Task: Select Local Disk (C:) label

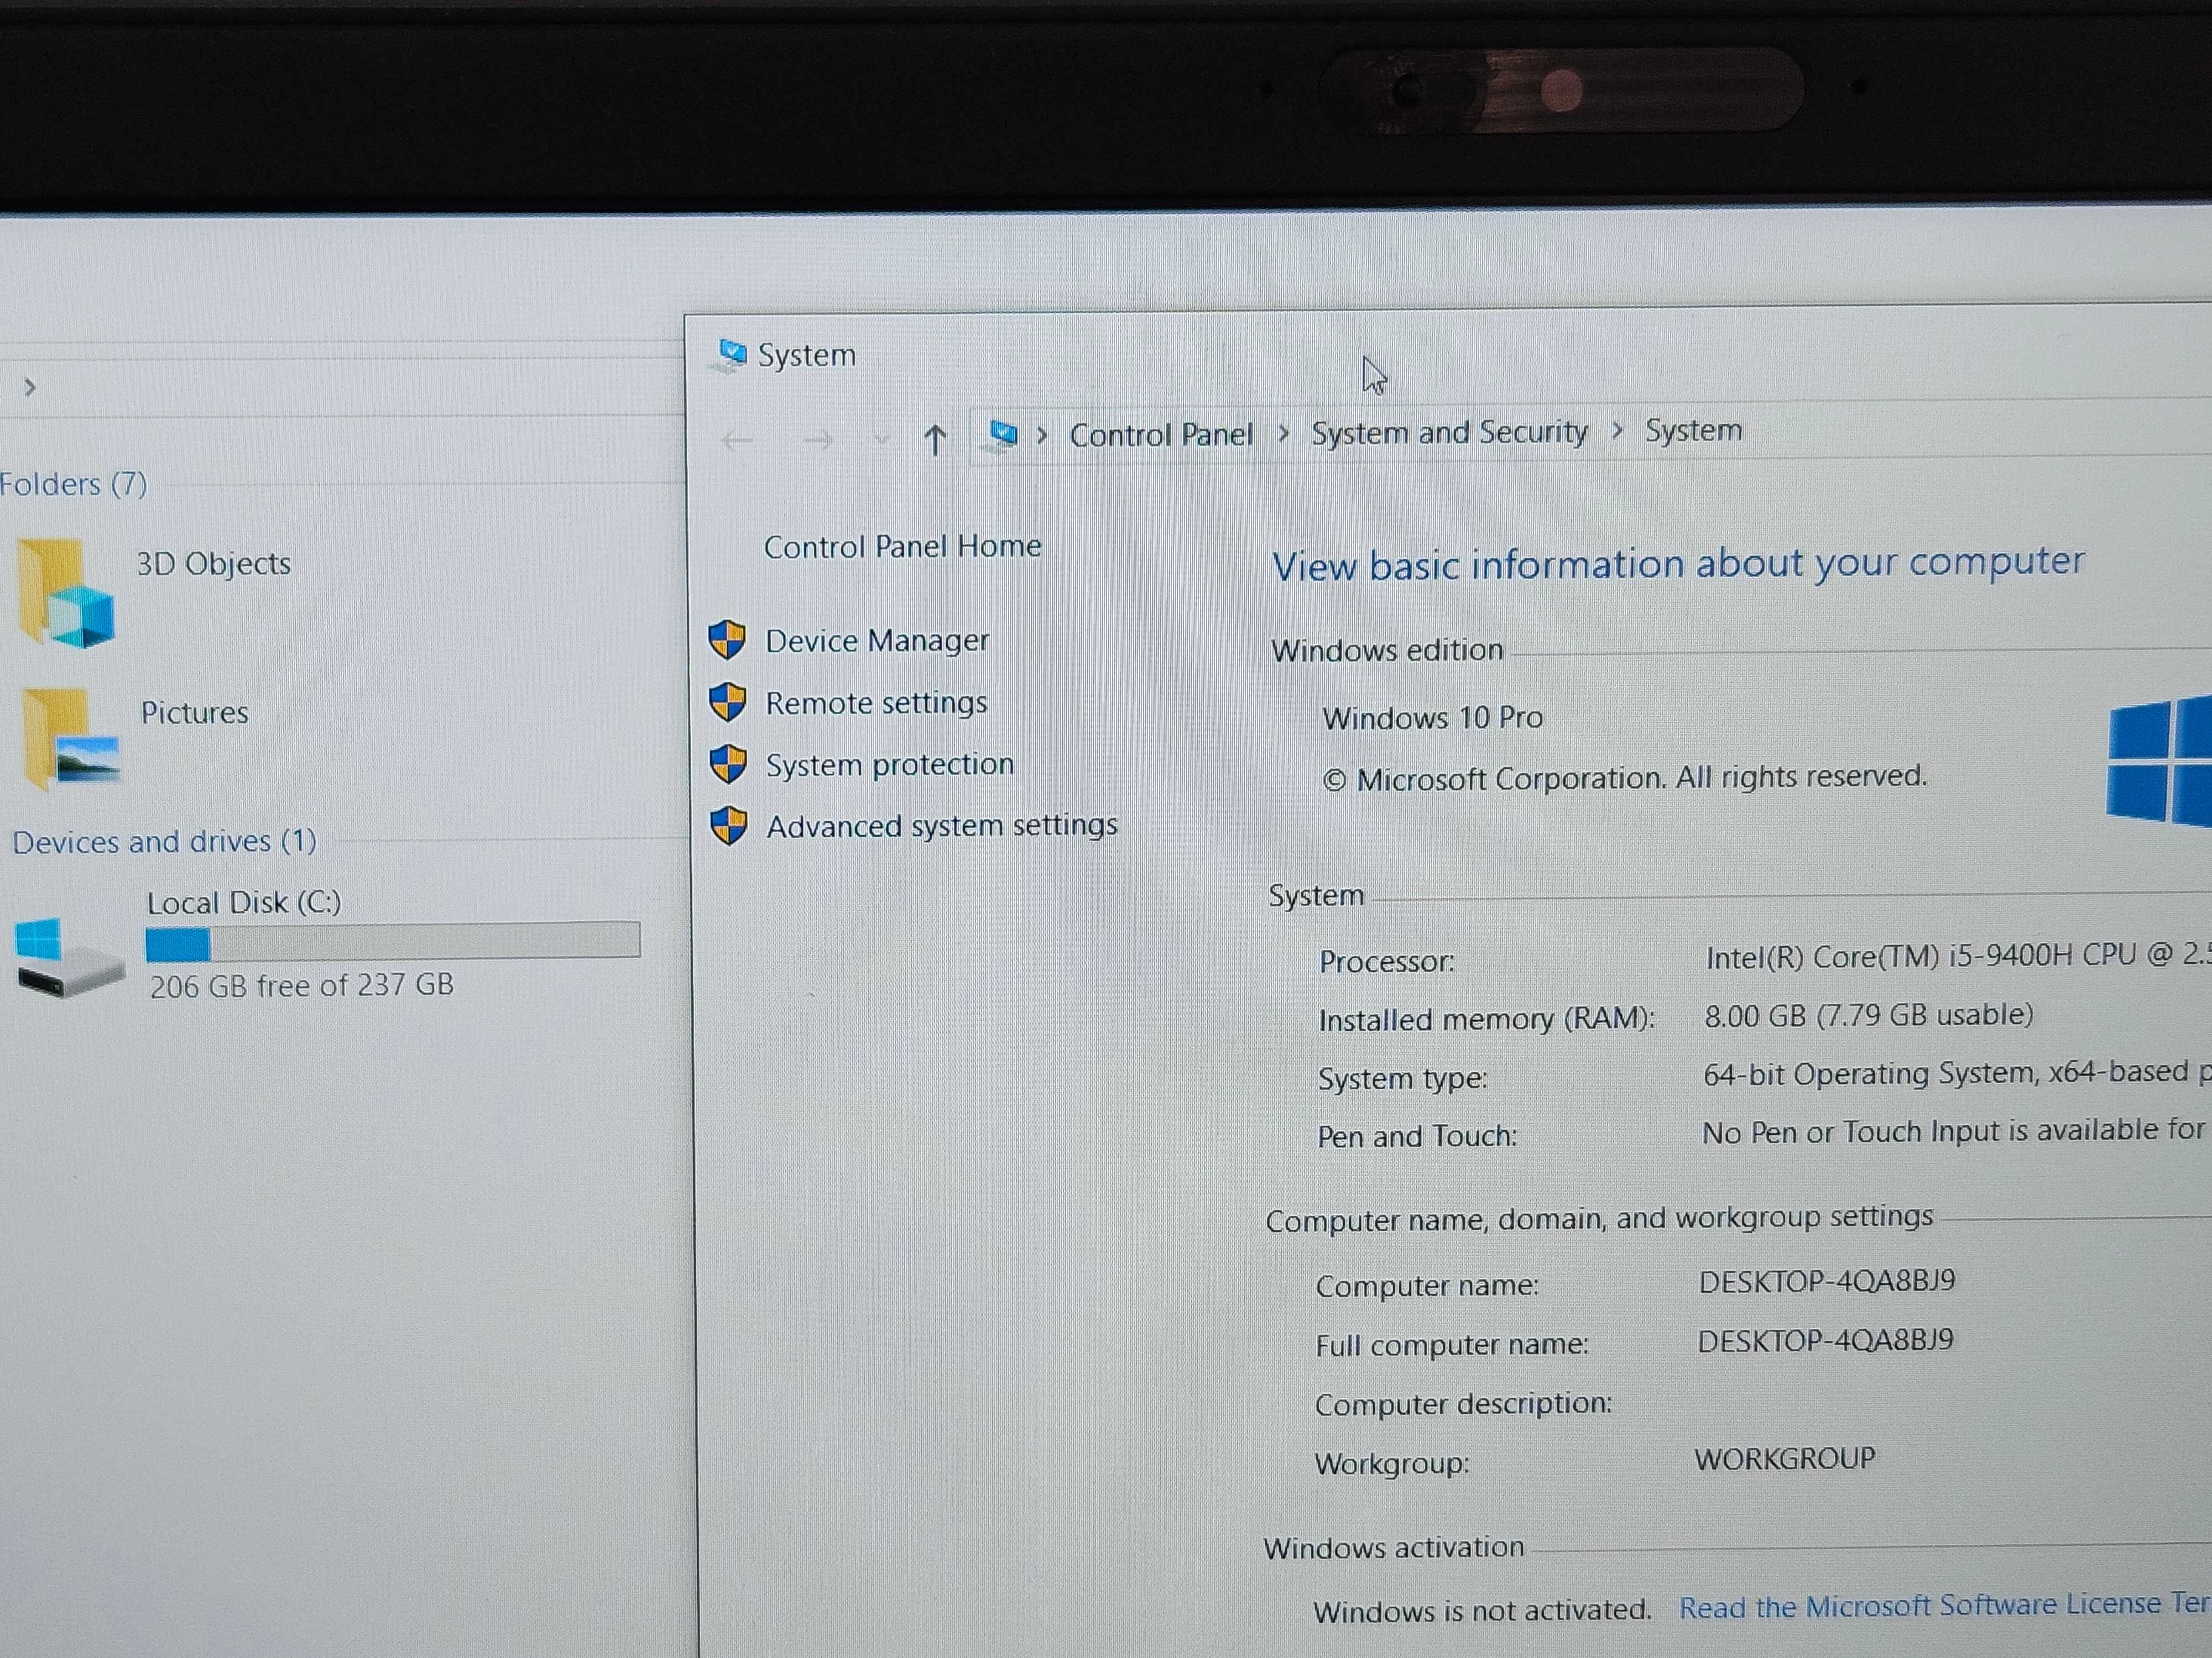Action: (x=244, y=903)
